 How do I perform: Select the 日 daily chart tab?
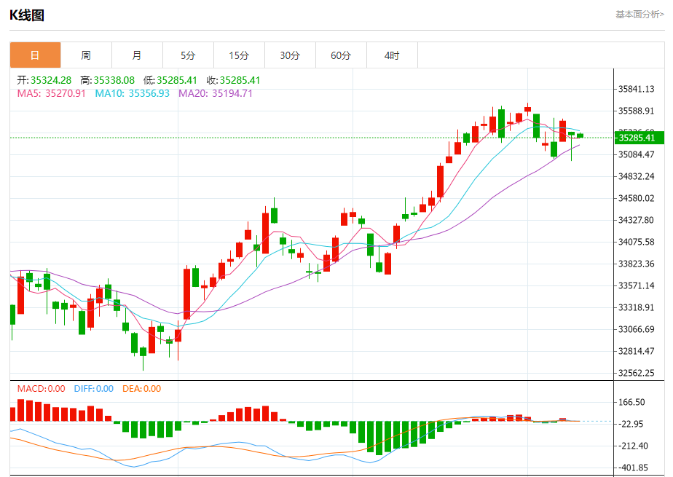pos(35,55)
